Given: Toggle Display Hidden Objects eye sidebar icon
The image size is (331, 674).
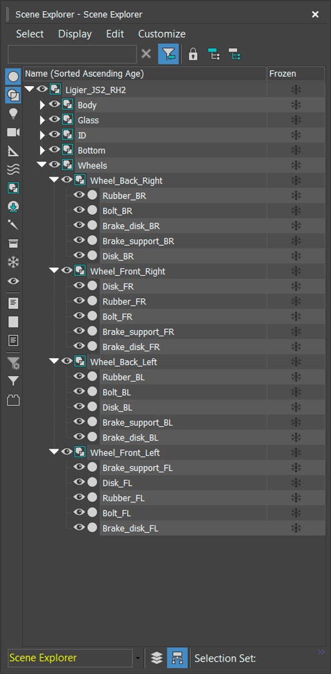Looking at the screenshot, I should click(13, 281).
